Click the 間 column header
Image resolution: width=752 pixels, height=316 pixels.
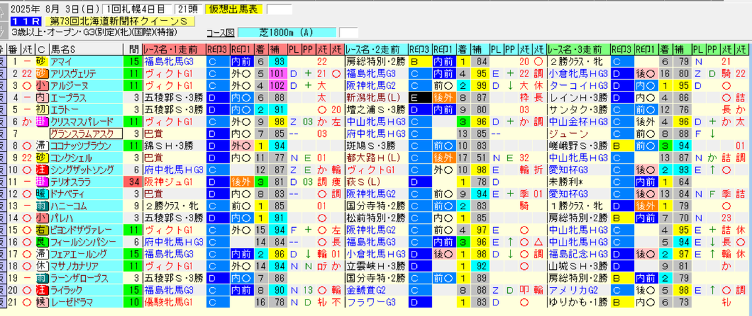coord(132,49)
